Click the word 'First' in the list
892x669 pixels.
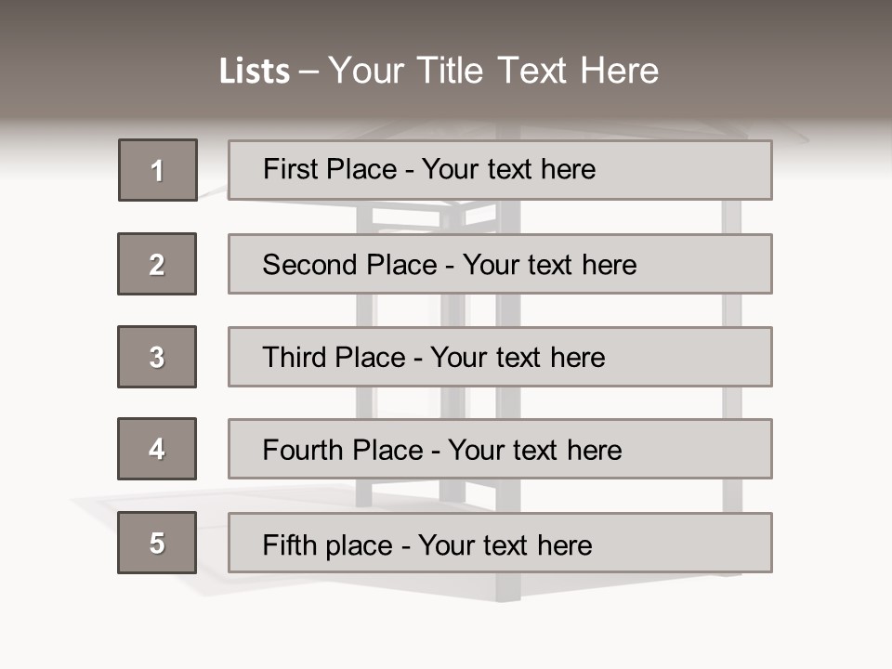289,169
